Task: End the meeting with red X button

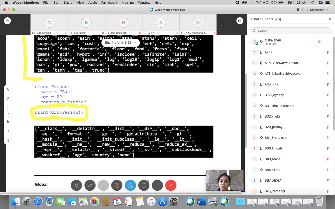Action: tap(171, 185)
